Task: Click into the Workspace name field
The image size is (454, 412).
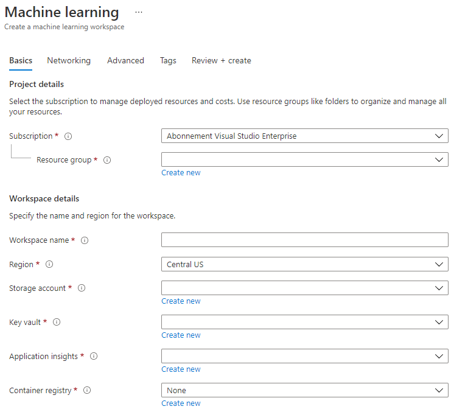Action: coord(304,240)
